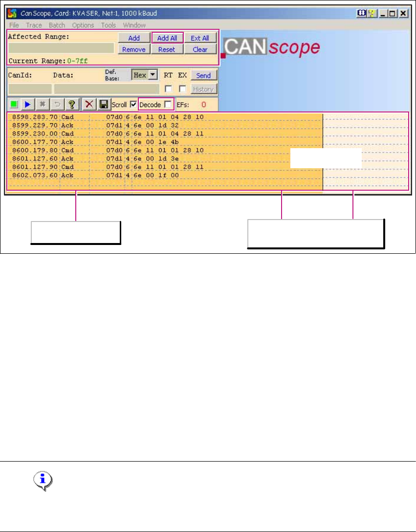Select trace row 8602.073.60 Ack

point(165,175)
